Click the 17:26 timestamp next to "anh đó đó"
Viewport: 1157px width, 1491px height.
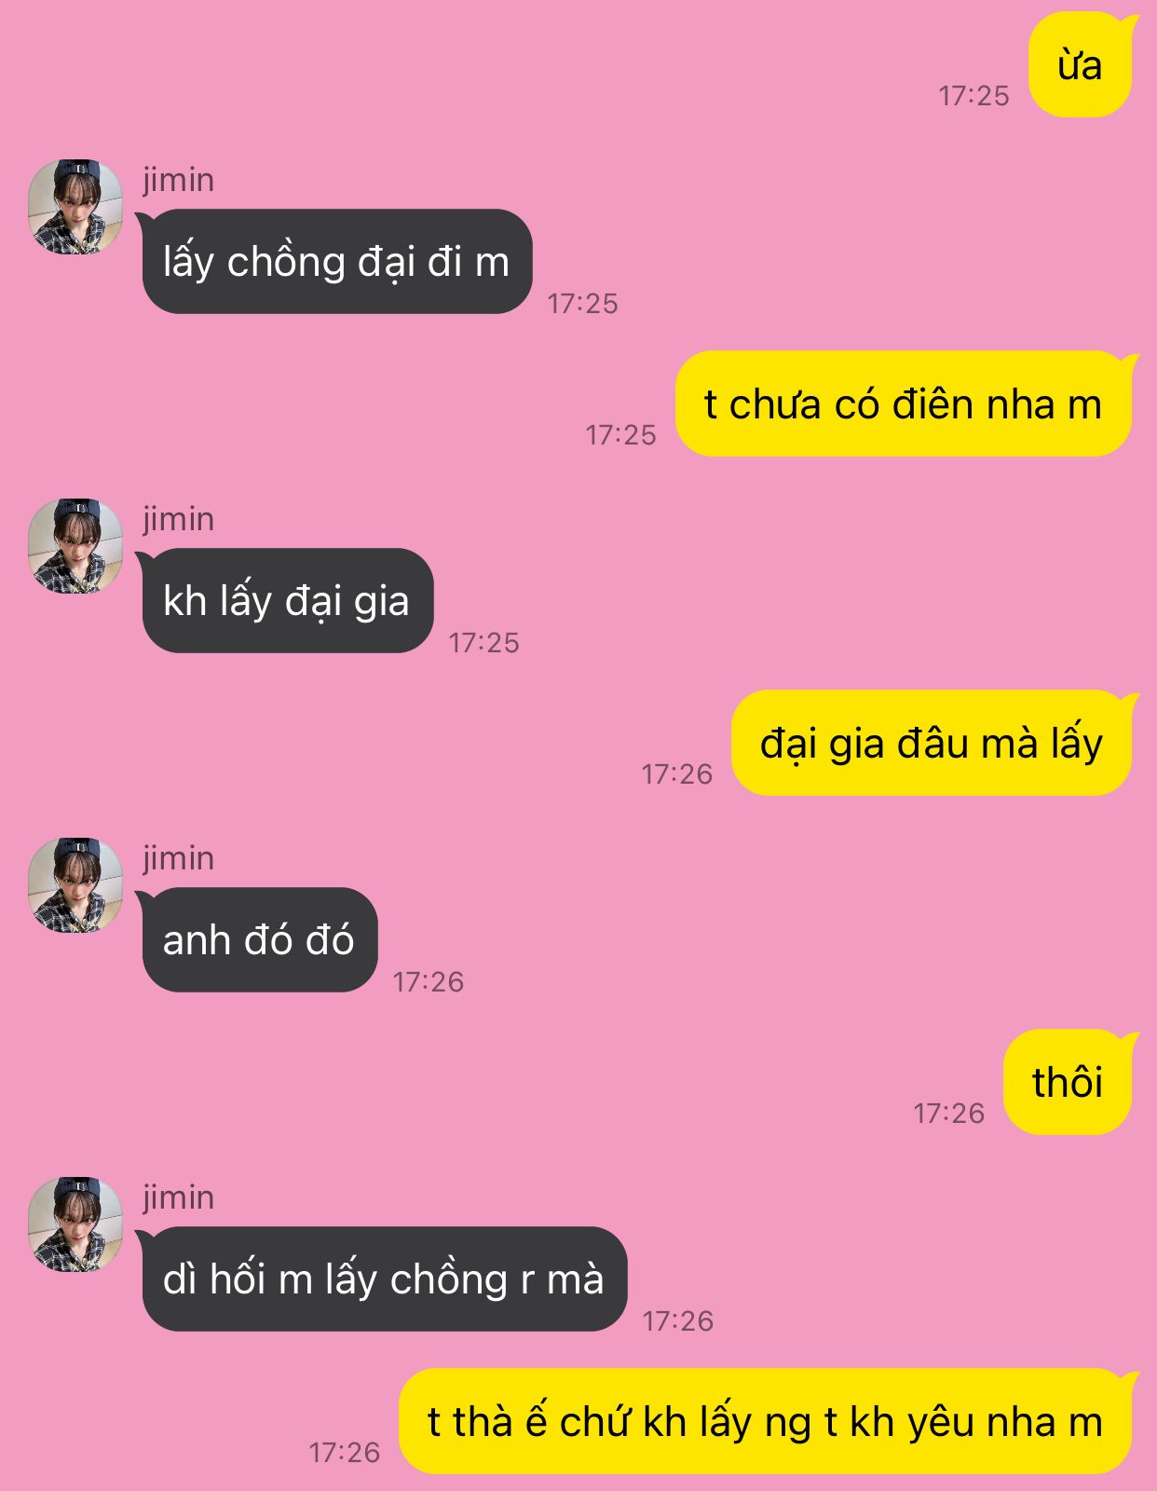[429, 982]
